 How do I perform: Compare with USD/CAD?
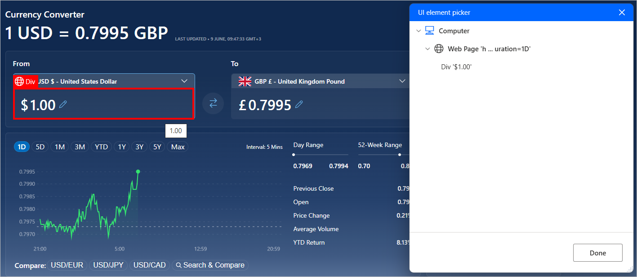pyautogui.click(x=150, y=265)
